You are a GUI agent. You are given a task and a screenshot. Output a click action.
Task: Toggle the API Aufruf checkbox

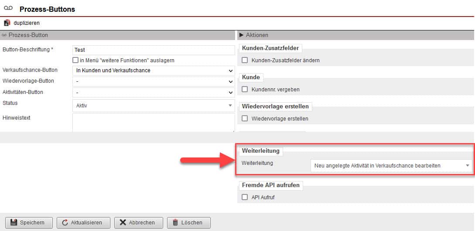click(245, 197)
